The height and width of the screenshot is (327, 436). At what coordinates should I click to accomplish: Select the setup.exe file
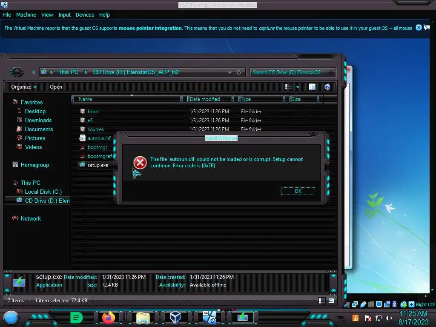click(98, 165)
